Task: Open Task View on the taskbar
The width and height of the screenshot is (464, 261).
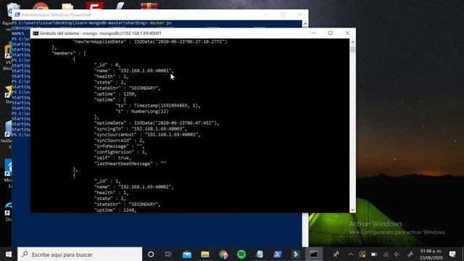Action: pos(168,254)
